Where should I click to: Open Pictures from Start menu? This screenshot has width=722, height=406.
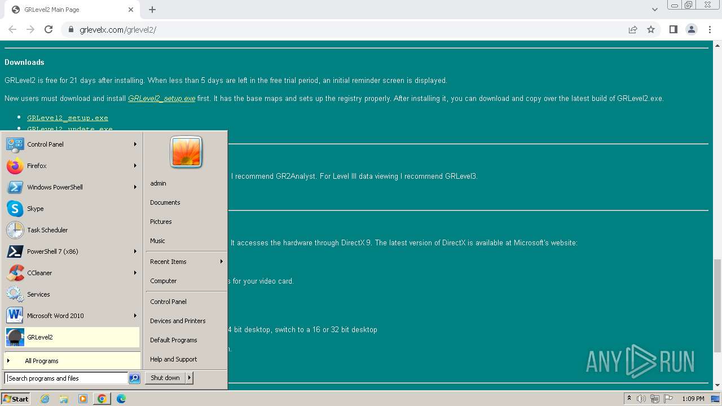(161, 222)
